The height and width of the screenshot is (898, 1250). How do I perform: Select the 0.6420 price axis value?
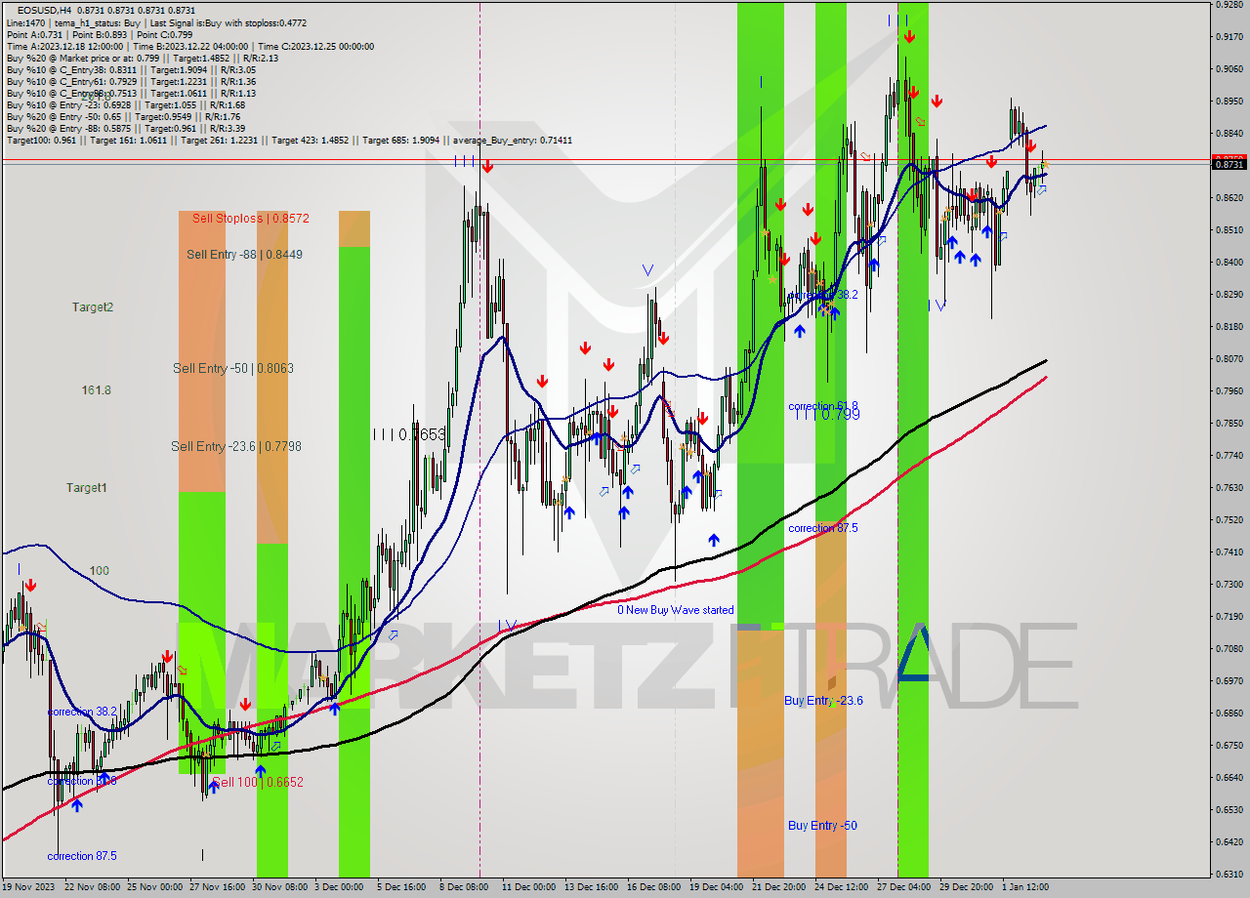[x=1228, y=841]
